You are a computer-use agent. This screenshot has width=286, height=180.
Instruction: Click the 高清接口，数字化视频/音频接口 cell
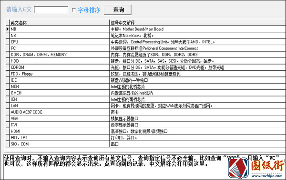point(197,131)
